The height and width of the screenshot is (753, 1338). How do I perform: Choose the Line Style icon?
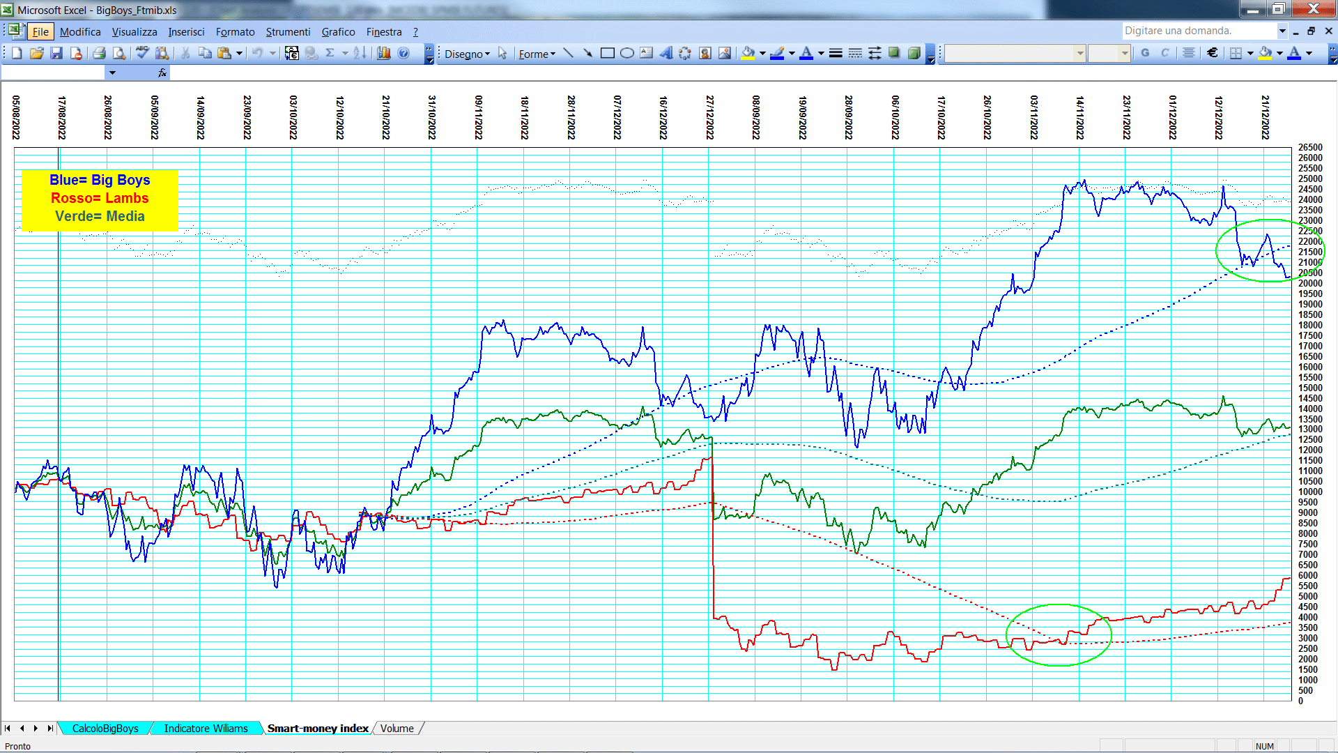(836, 53)
